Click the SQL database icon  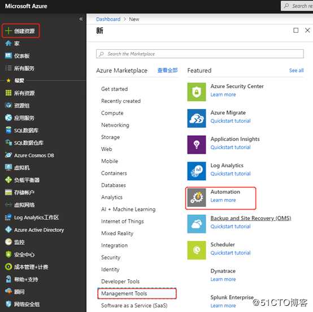pos(8,130)
